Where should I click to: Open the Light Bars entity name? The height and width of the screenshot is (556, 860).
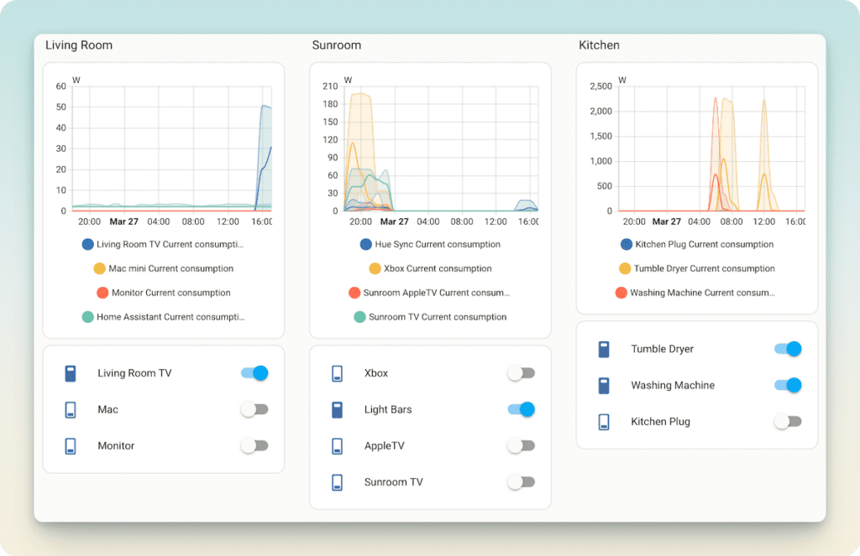(x=388, y=410)
